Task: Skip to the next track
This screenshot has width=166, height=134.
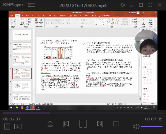Action: (x=100, y=124)
